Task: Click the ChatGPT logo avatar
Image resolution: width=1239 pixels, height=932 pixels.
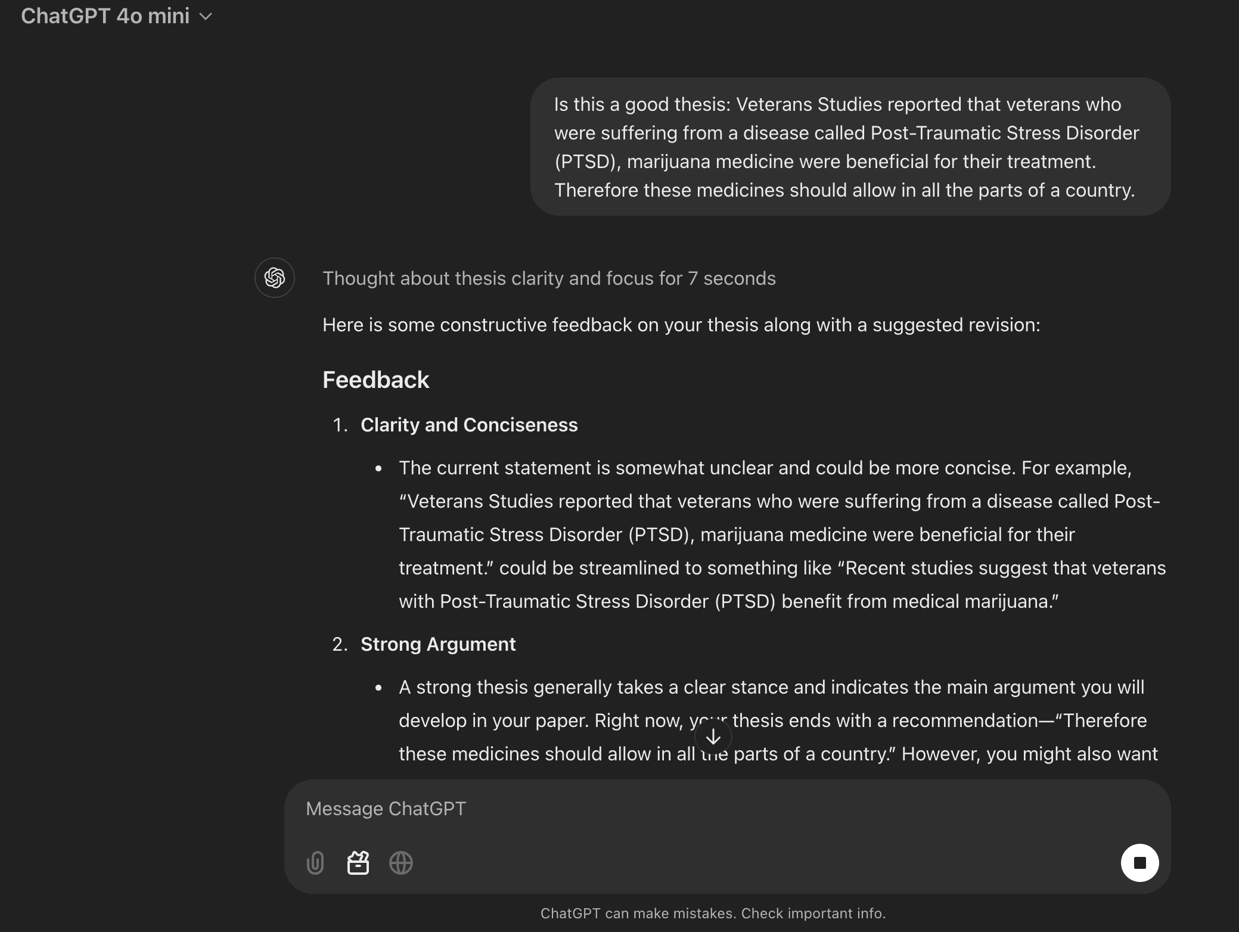Action: tap(275, 278)
